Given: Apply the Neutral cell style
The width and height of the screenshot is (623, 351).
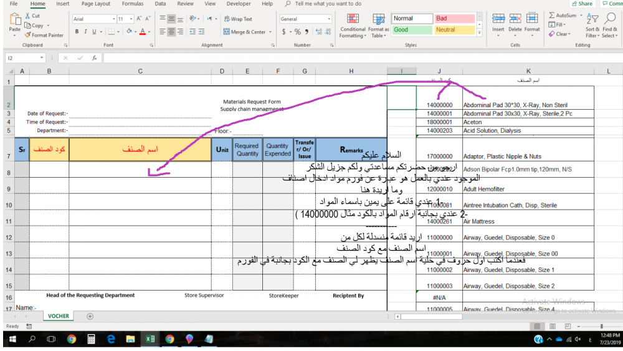Looking at the screenshot, I should tap(455, 30).
